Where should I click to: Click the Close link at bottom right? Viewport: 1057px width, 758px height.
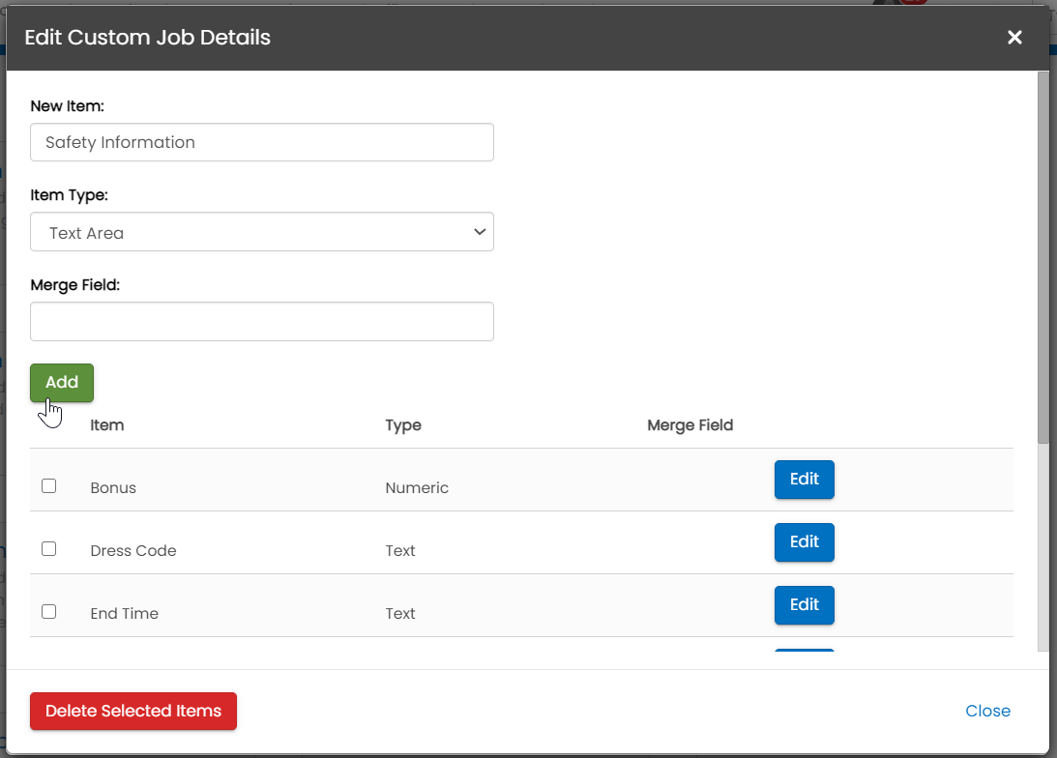click(987, 712)
